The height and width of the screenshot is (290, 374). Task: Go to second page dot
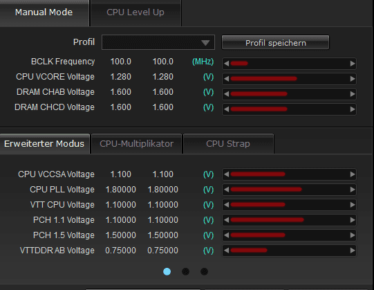185,271
